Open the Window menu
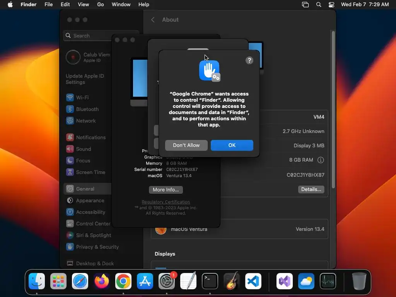This screenshot has height=297, width=396. pyautogui.click(x=121, y=4)
